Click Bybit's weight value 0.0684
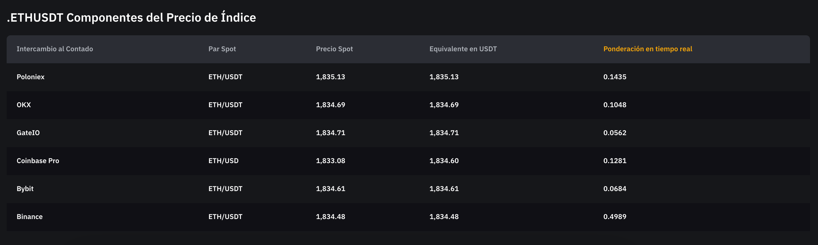The image size is (818, 245). 615,189
